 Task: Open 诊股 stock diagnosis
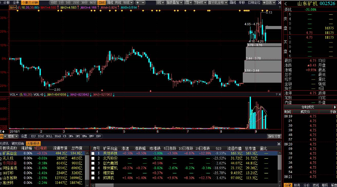[x=6, y=2]
